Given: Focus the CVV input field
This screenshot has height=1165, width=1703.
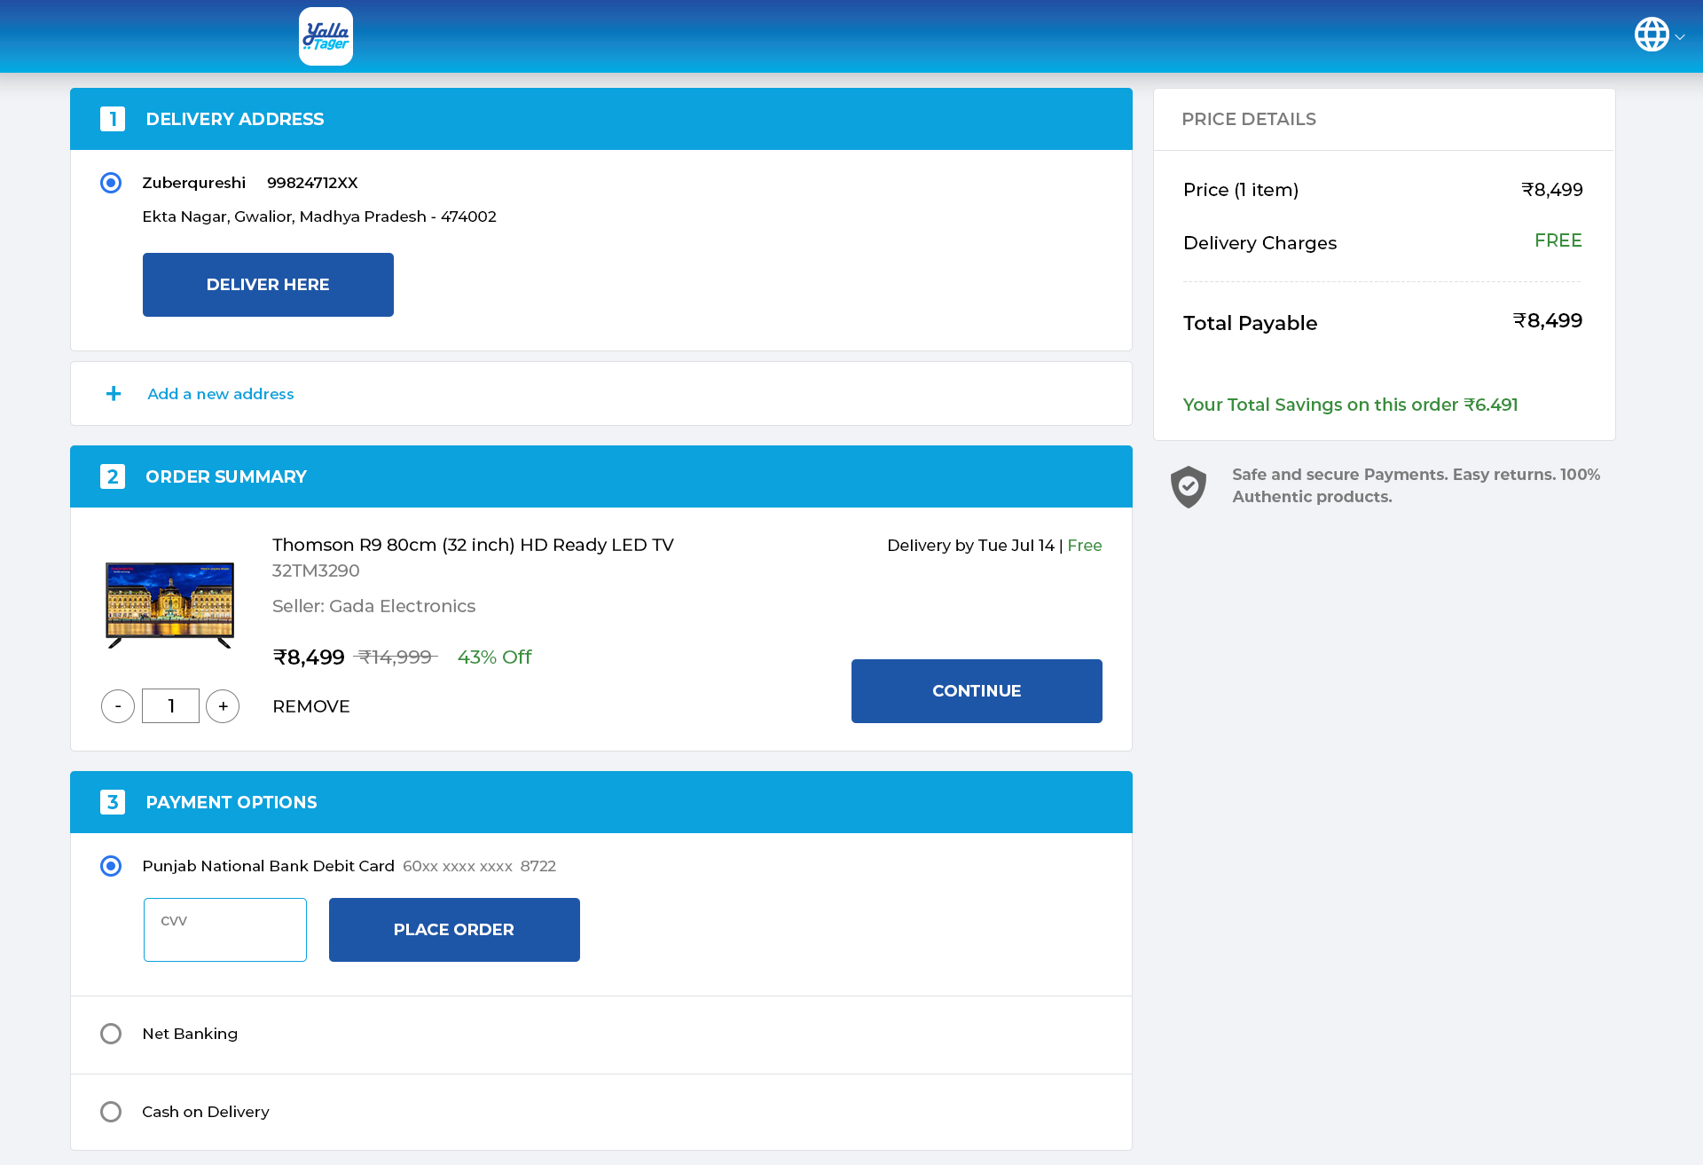Looking at the screenshot, I should (225, 930).
